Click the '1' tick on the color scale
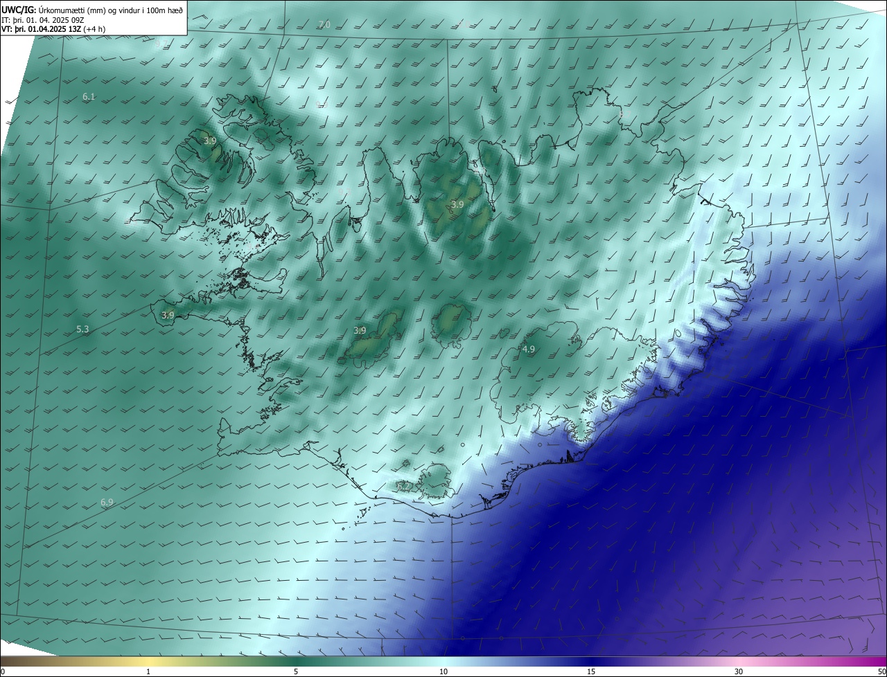The image size is (887, 677). (148, 671)
